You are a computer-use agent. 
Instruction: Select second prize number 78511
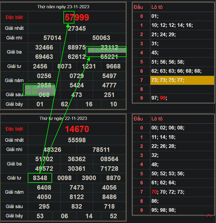coord(101,150)
